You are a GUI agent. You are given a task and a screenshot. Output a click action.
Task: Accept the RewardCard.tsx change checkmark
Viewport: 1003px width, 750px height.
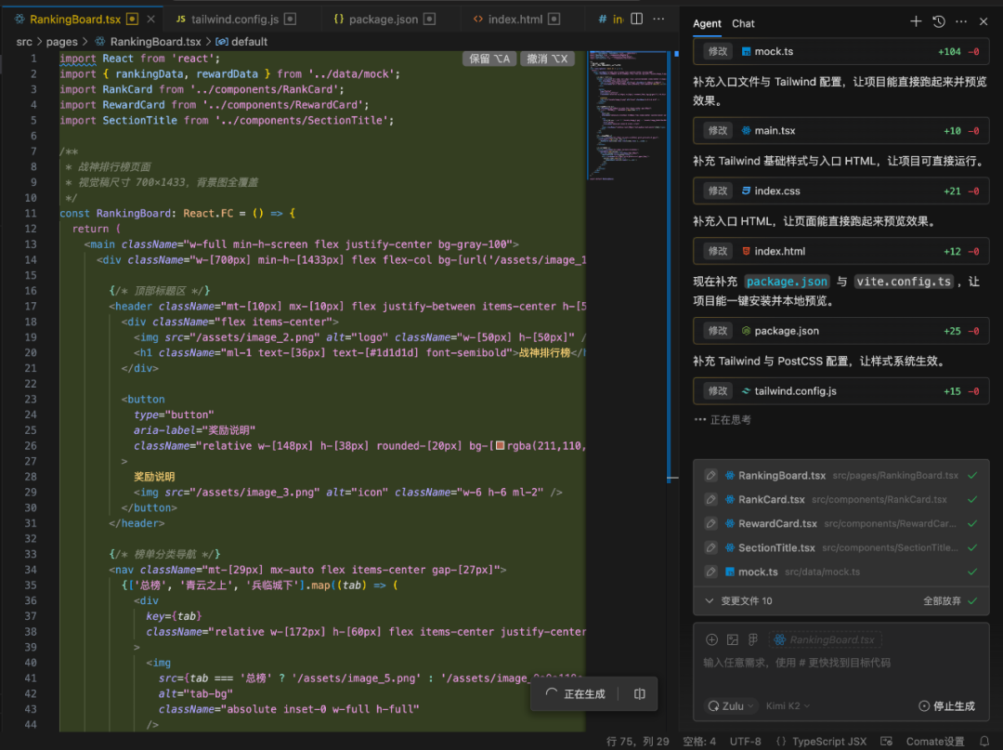tap(972, 523)
